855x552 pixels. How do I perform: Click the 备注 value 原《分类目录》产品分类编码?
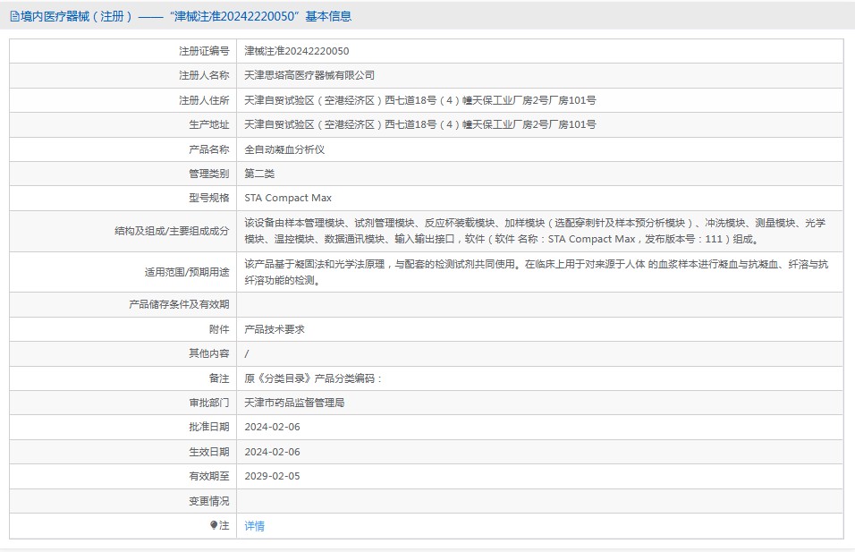tap(313, 378)
